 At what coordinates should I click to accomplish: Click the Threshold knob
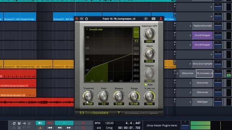tap(88, 96)
